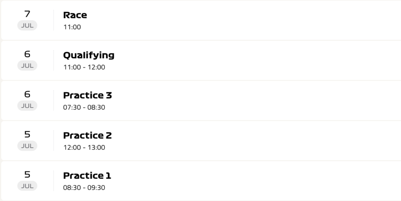Viewport: 401px width, 201px height.
Task: Click Qualifying time 11:00 - 12:00
Action: point(84,67)
